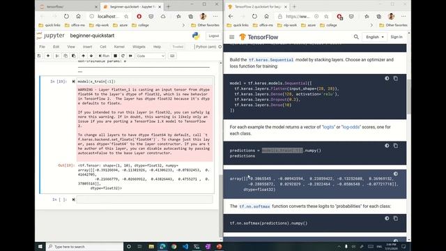Sign in to TensorFlow
Viewport: 446px width, 251px height.
(x=397, y=37)
